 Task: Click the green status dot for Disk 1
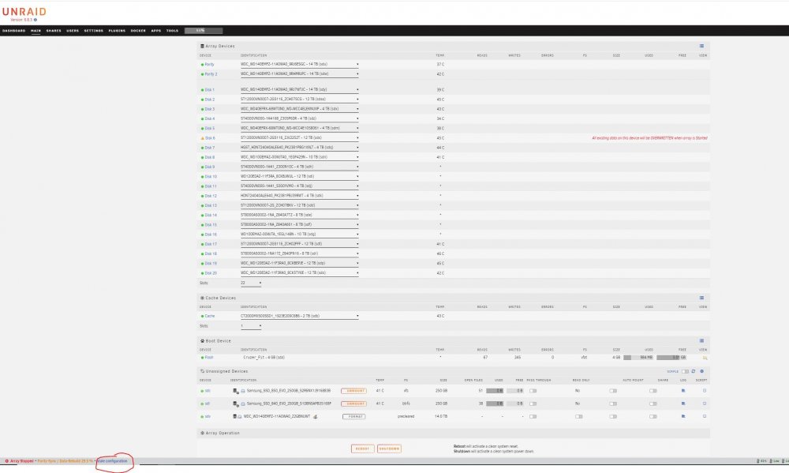[x=202, y=90]
